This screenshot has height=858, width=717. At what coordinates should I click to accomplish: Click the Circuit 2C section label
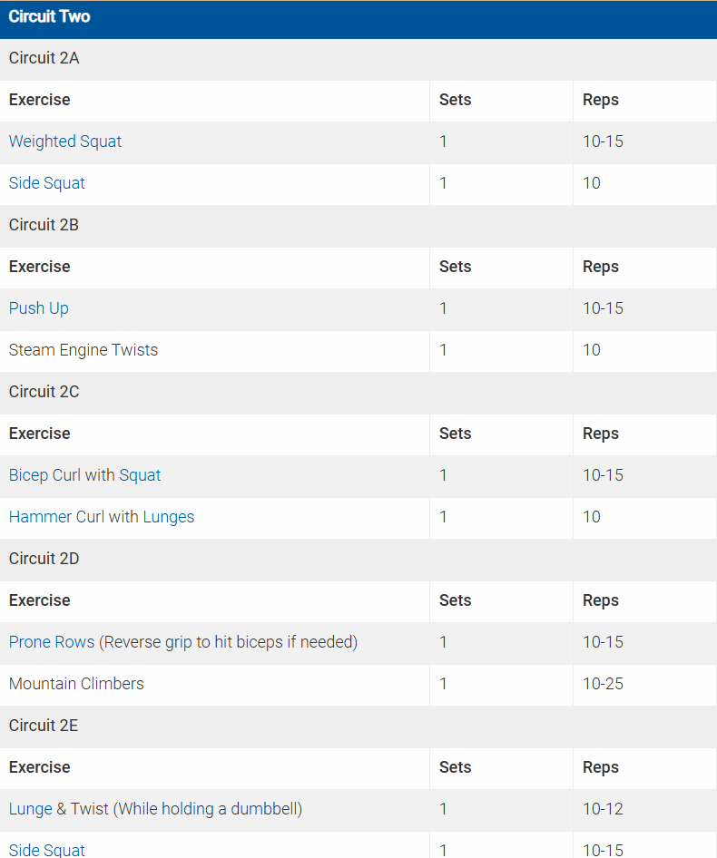[x=44, y=392]
